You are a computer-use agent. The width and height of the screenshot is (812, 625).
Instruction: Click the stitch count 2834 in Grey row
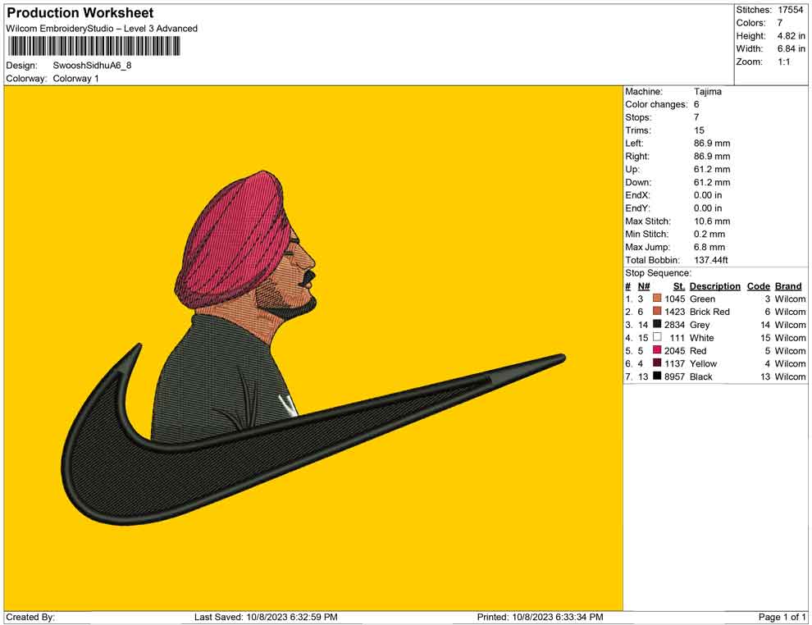tap(675, 325)
